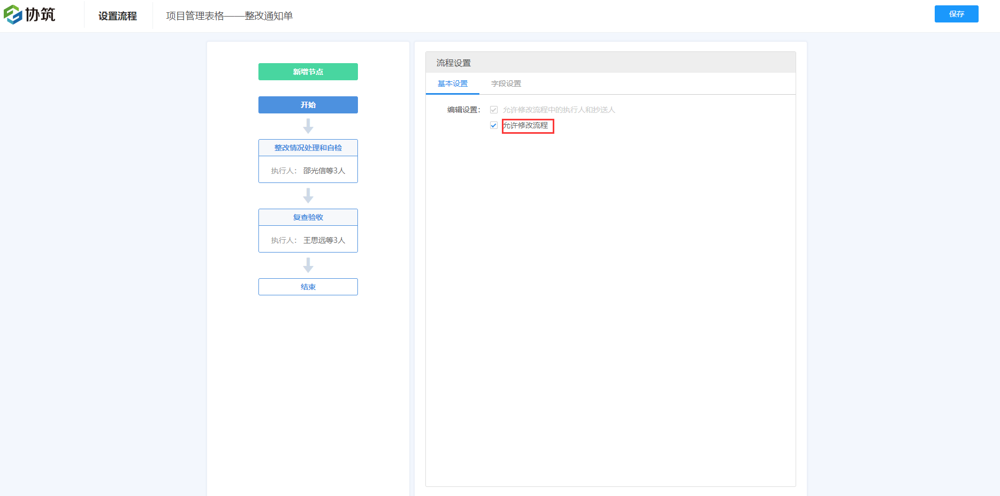The image size is (1000, 496).
Task: Click the 协筑 logo icon
Action: [13, 14]
